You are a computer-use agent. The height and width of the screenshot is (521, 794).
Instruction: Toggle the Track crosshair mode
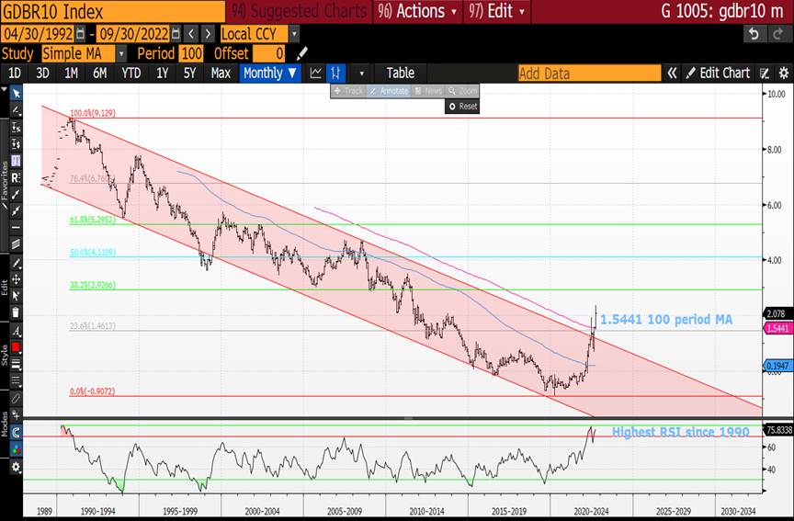[349, 91]
